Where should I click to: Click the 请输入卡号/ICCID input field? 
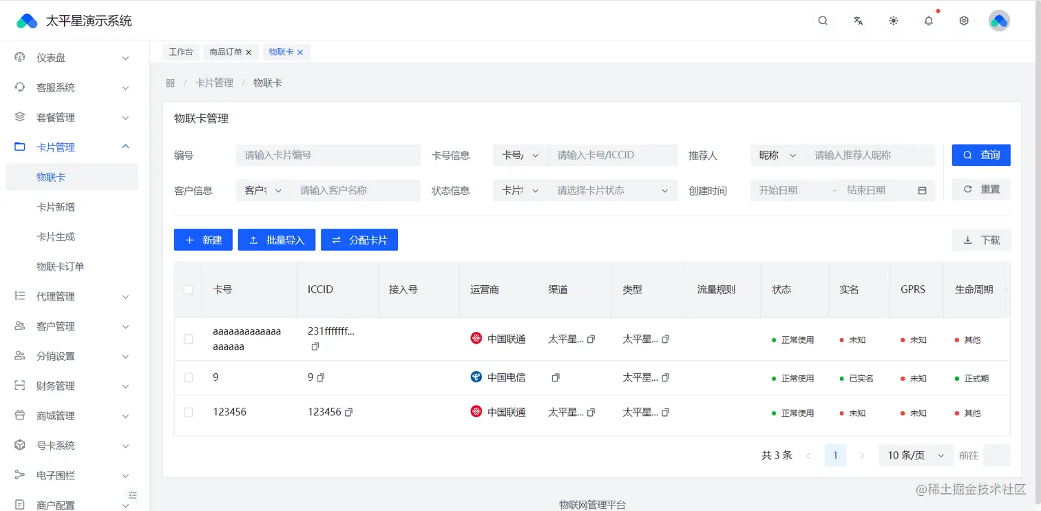613,156
